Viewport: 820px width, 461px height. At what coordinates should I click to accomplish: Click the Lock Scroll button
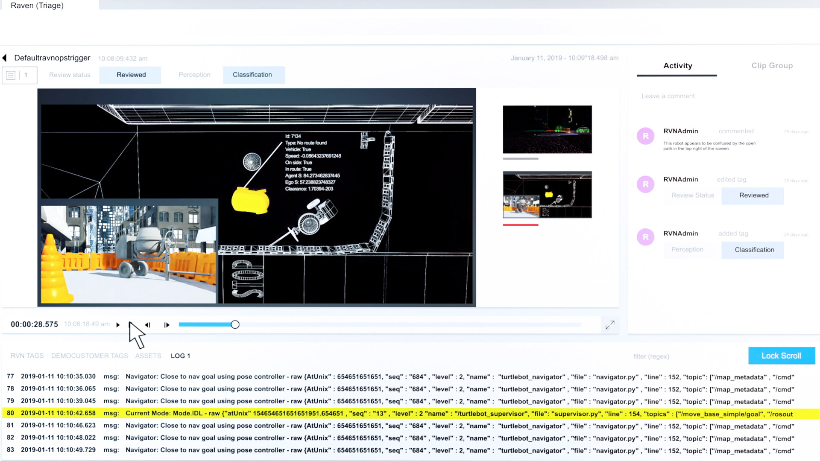782,356
